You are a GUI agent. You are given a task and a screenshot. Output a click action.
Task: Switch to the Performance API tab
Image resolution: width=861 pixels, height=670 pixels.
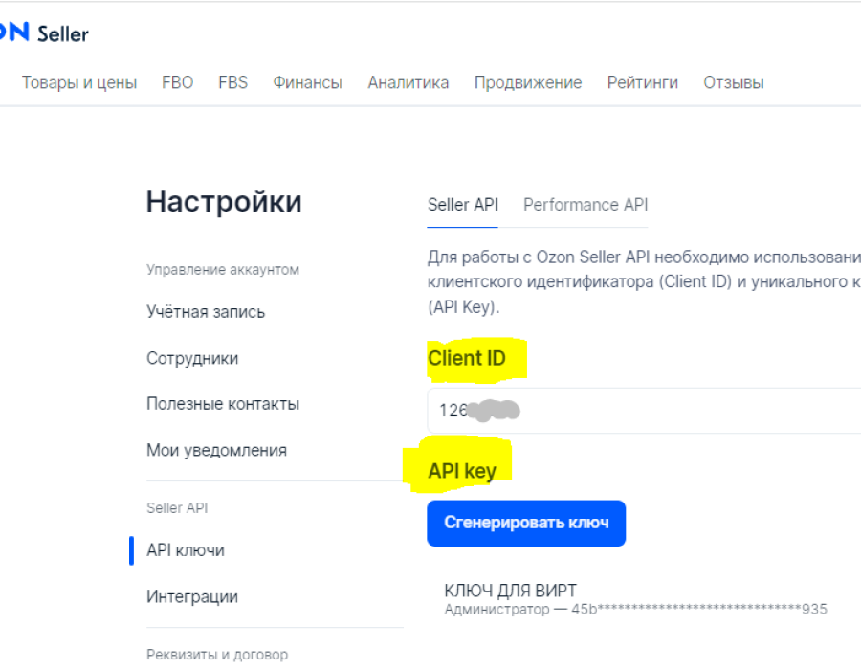585,205
